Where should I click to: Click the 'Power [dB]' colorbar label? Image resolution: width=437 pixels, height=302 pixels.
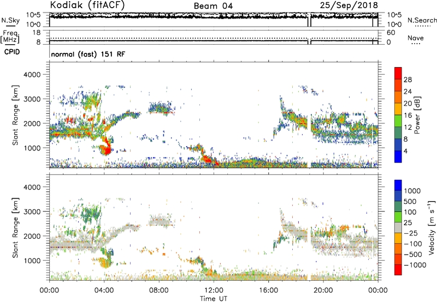pyautogui.click(x=417, y=115)
